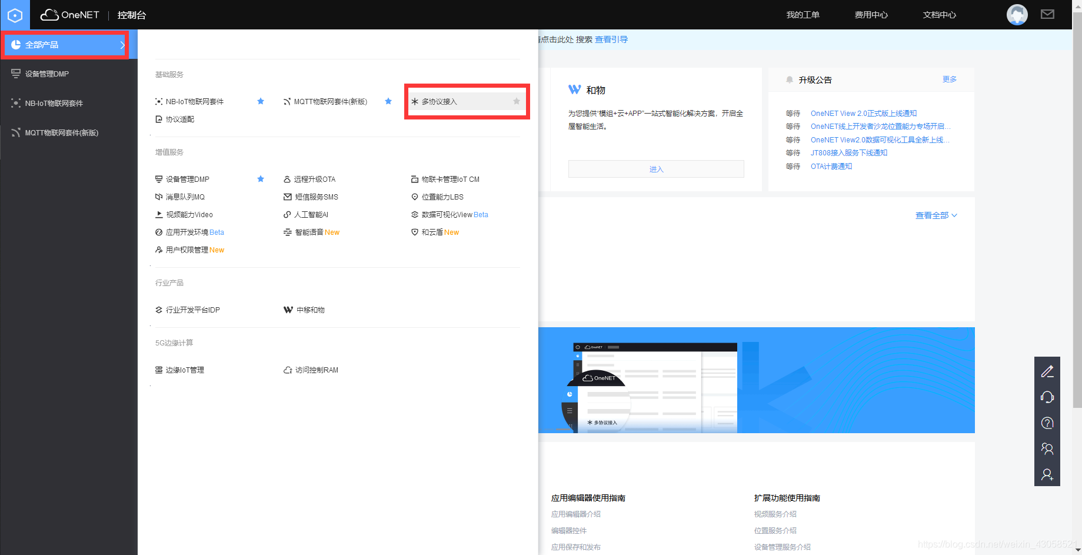Open 文档中心 in the top bar

(939, 15)
